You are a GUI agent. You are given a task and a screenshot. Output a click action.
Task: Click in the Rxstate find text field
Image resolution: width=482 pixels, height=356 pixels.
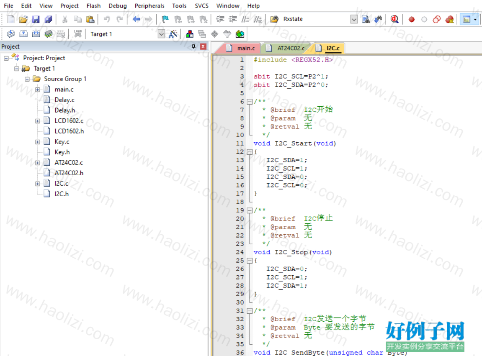tap(315, 19)
